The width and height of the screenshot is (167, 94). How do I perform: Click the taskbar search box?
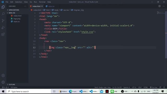[28, 91]
